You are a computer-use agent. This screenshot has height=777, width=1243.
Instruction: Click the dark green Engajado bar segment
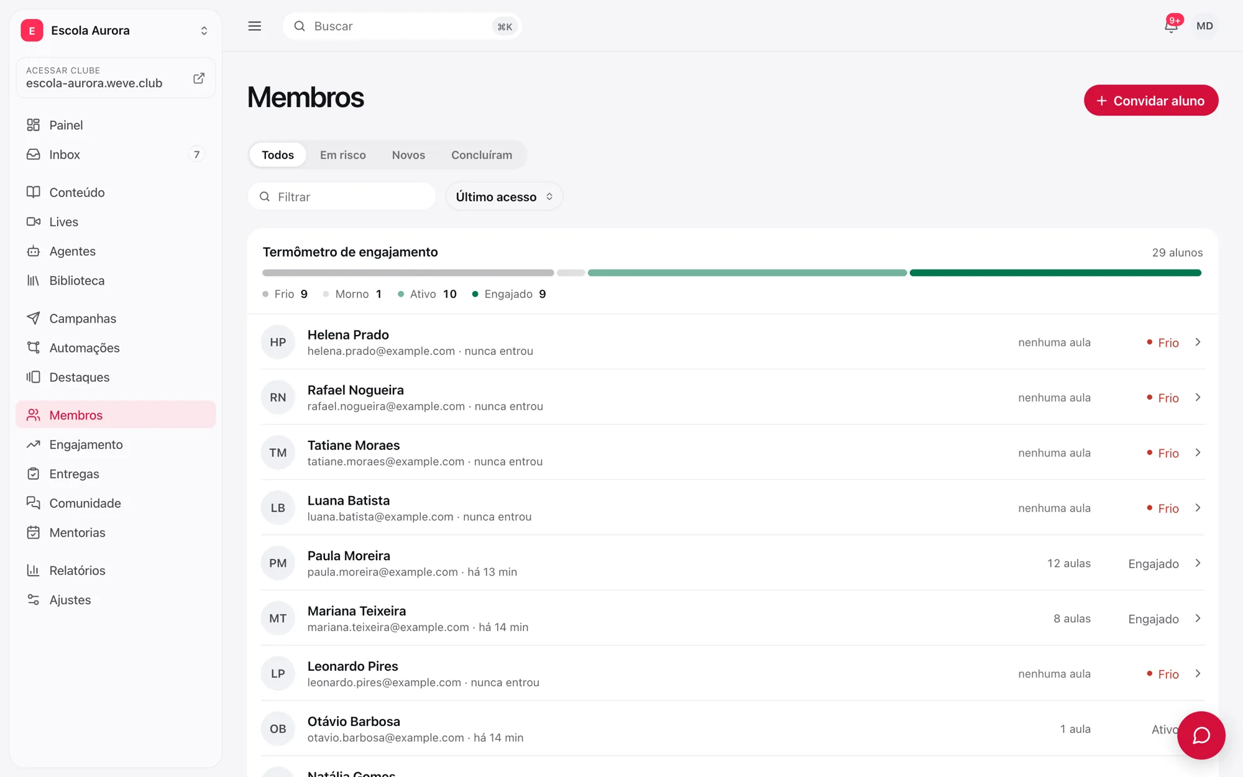click(1055, 273)
